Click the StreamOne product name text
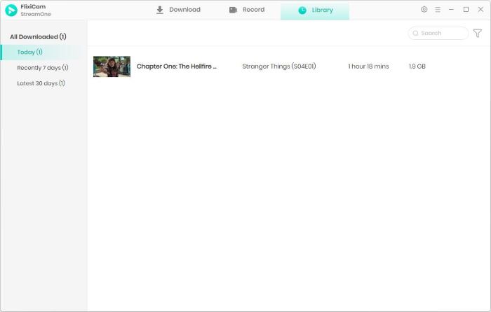The height and width of the screenshot is (312, 491). tap(36, 14)
